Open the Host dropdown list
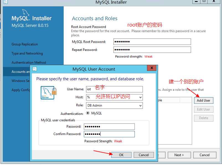The width and height of the screenshot is (222, 165). (140, 97)
